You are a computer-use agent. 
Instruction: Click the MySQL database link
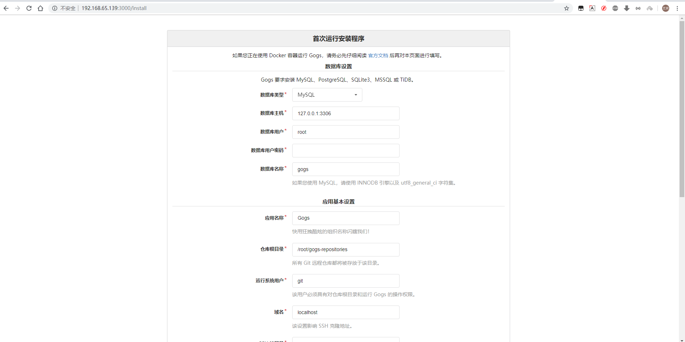tap(305, 79)
